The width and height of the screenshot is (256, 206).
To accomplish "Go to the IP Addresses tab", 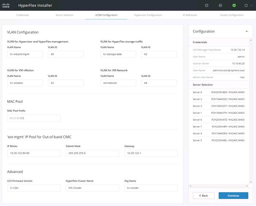I will point(190,15).
